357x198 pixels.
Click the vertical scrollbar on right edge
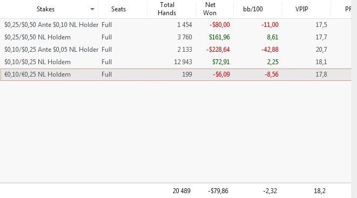point(354,99)
